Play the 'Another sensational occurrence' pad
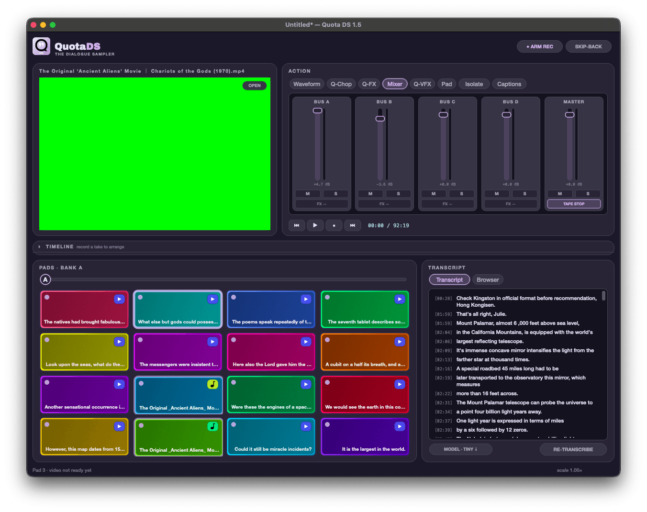 [x=119, y=384]
